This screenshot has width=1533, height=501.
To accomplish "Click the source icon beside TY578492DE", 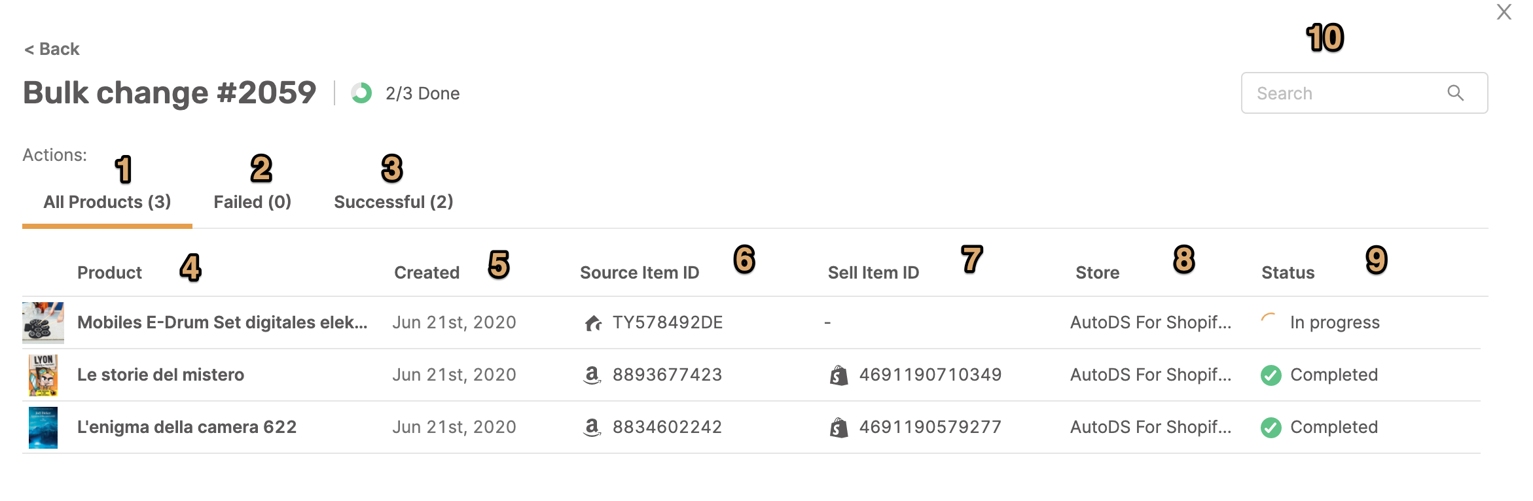I will pos(593,322).
